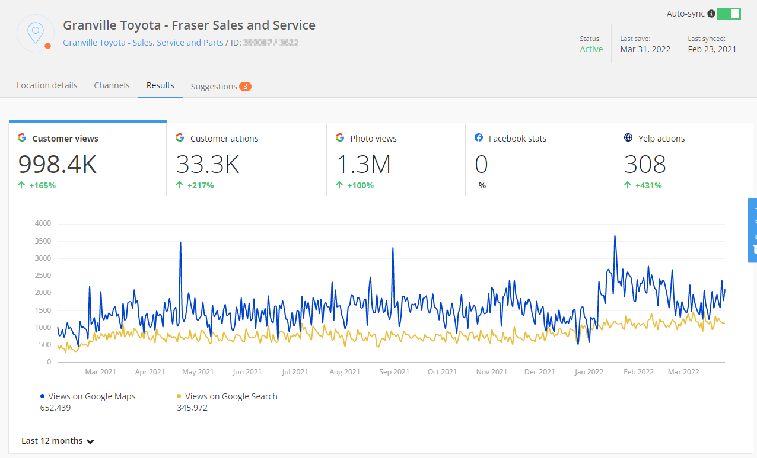Click the Google icon beside Photo views

[x=340, y=138]
